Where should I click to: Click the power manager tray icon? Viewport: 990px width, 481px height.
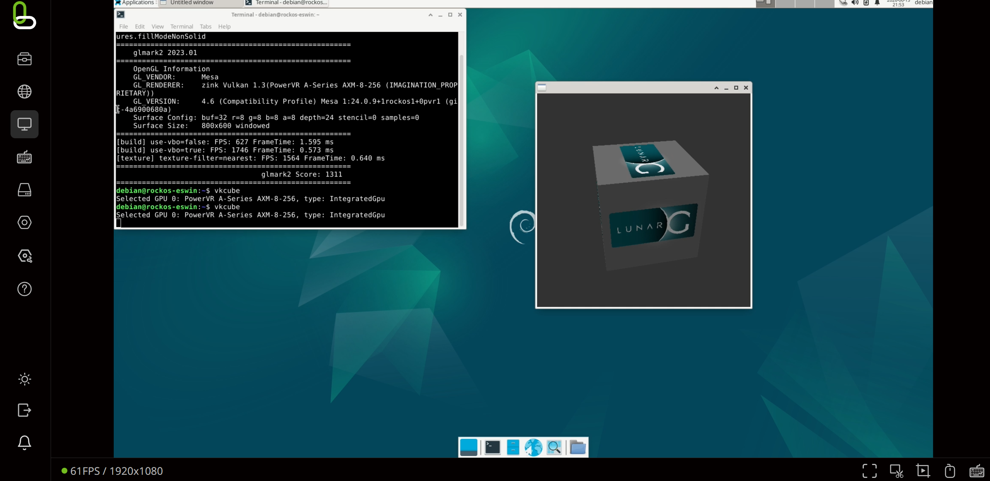pos(866,3)
